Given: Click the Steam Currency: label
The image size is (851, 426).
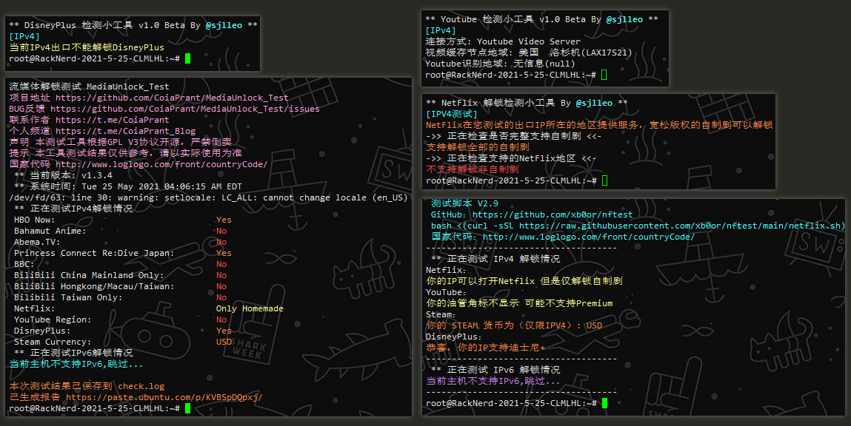Looking at the screenshot, I should click(52, 342).
